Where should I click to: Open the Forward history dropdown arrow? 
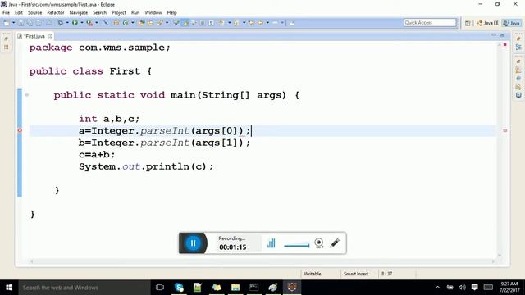pos(282,23)
